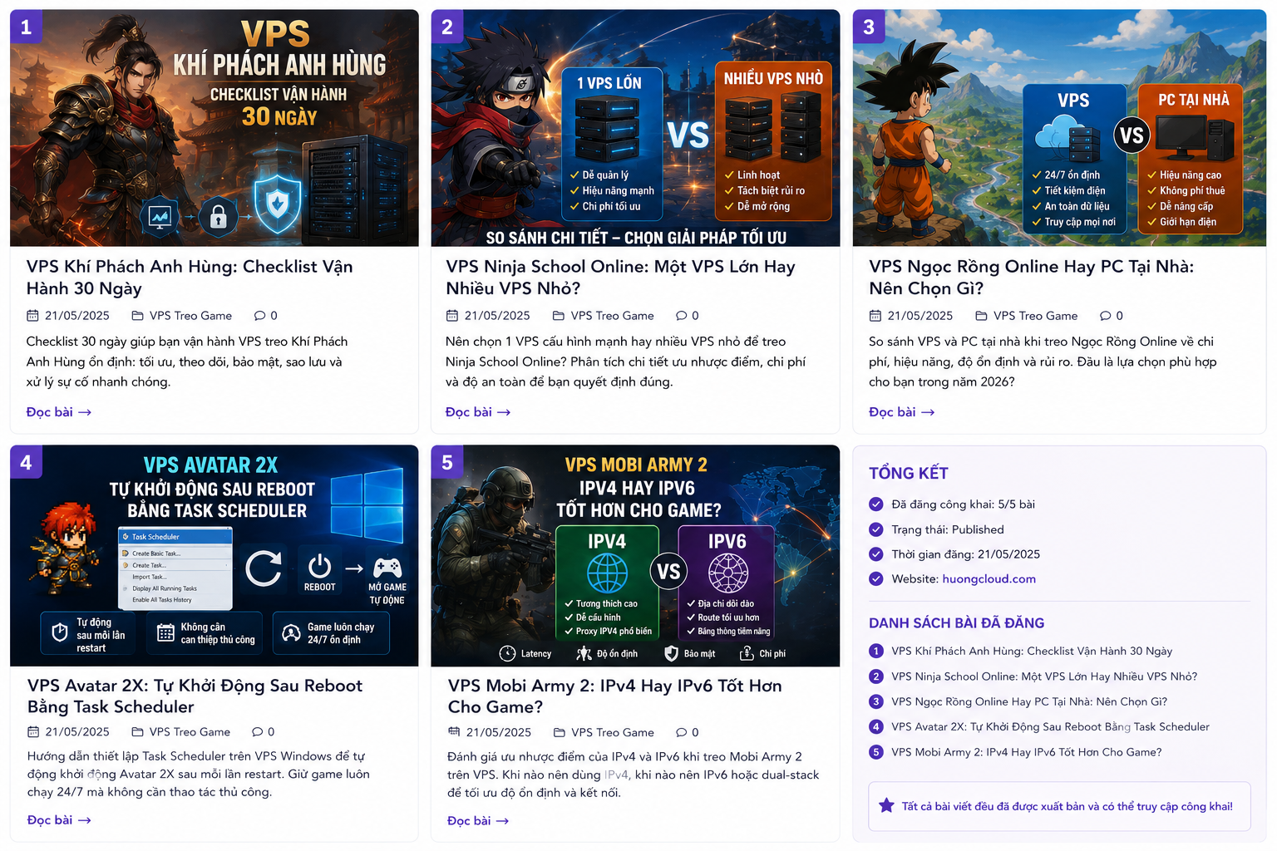This screenshot has height=851, width=1277.
Task: Select list entry 2 'VPS Ninja School Online'
Action: (x=1033, y=676)
